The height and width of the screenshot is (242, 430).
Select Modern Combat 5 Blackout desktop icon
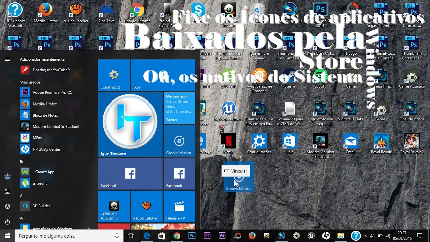320,146
